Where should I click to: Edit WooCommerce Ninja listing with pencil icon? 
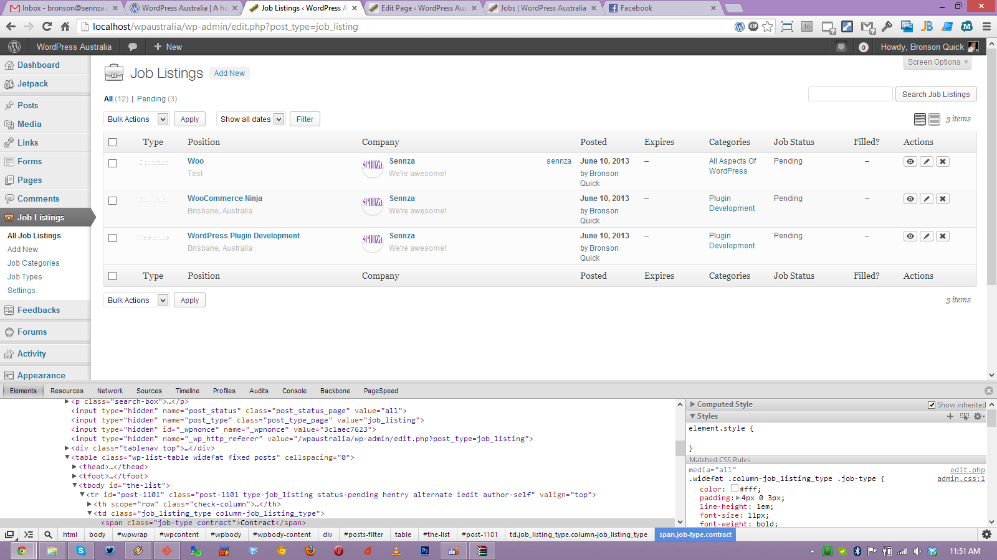927,199
